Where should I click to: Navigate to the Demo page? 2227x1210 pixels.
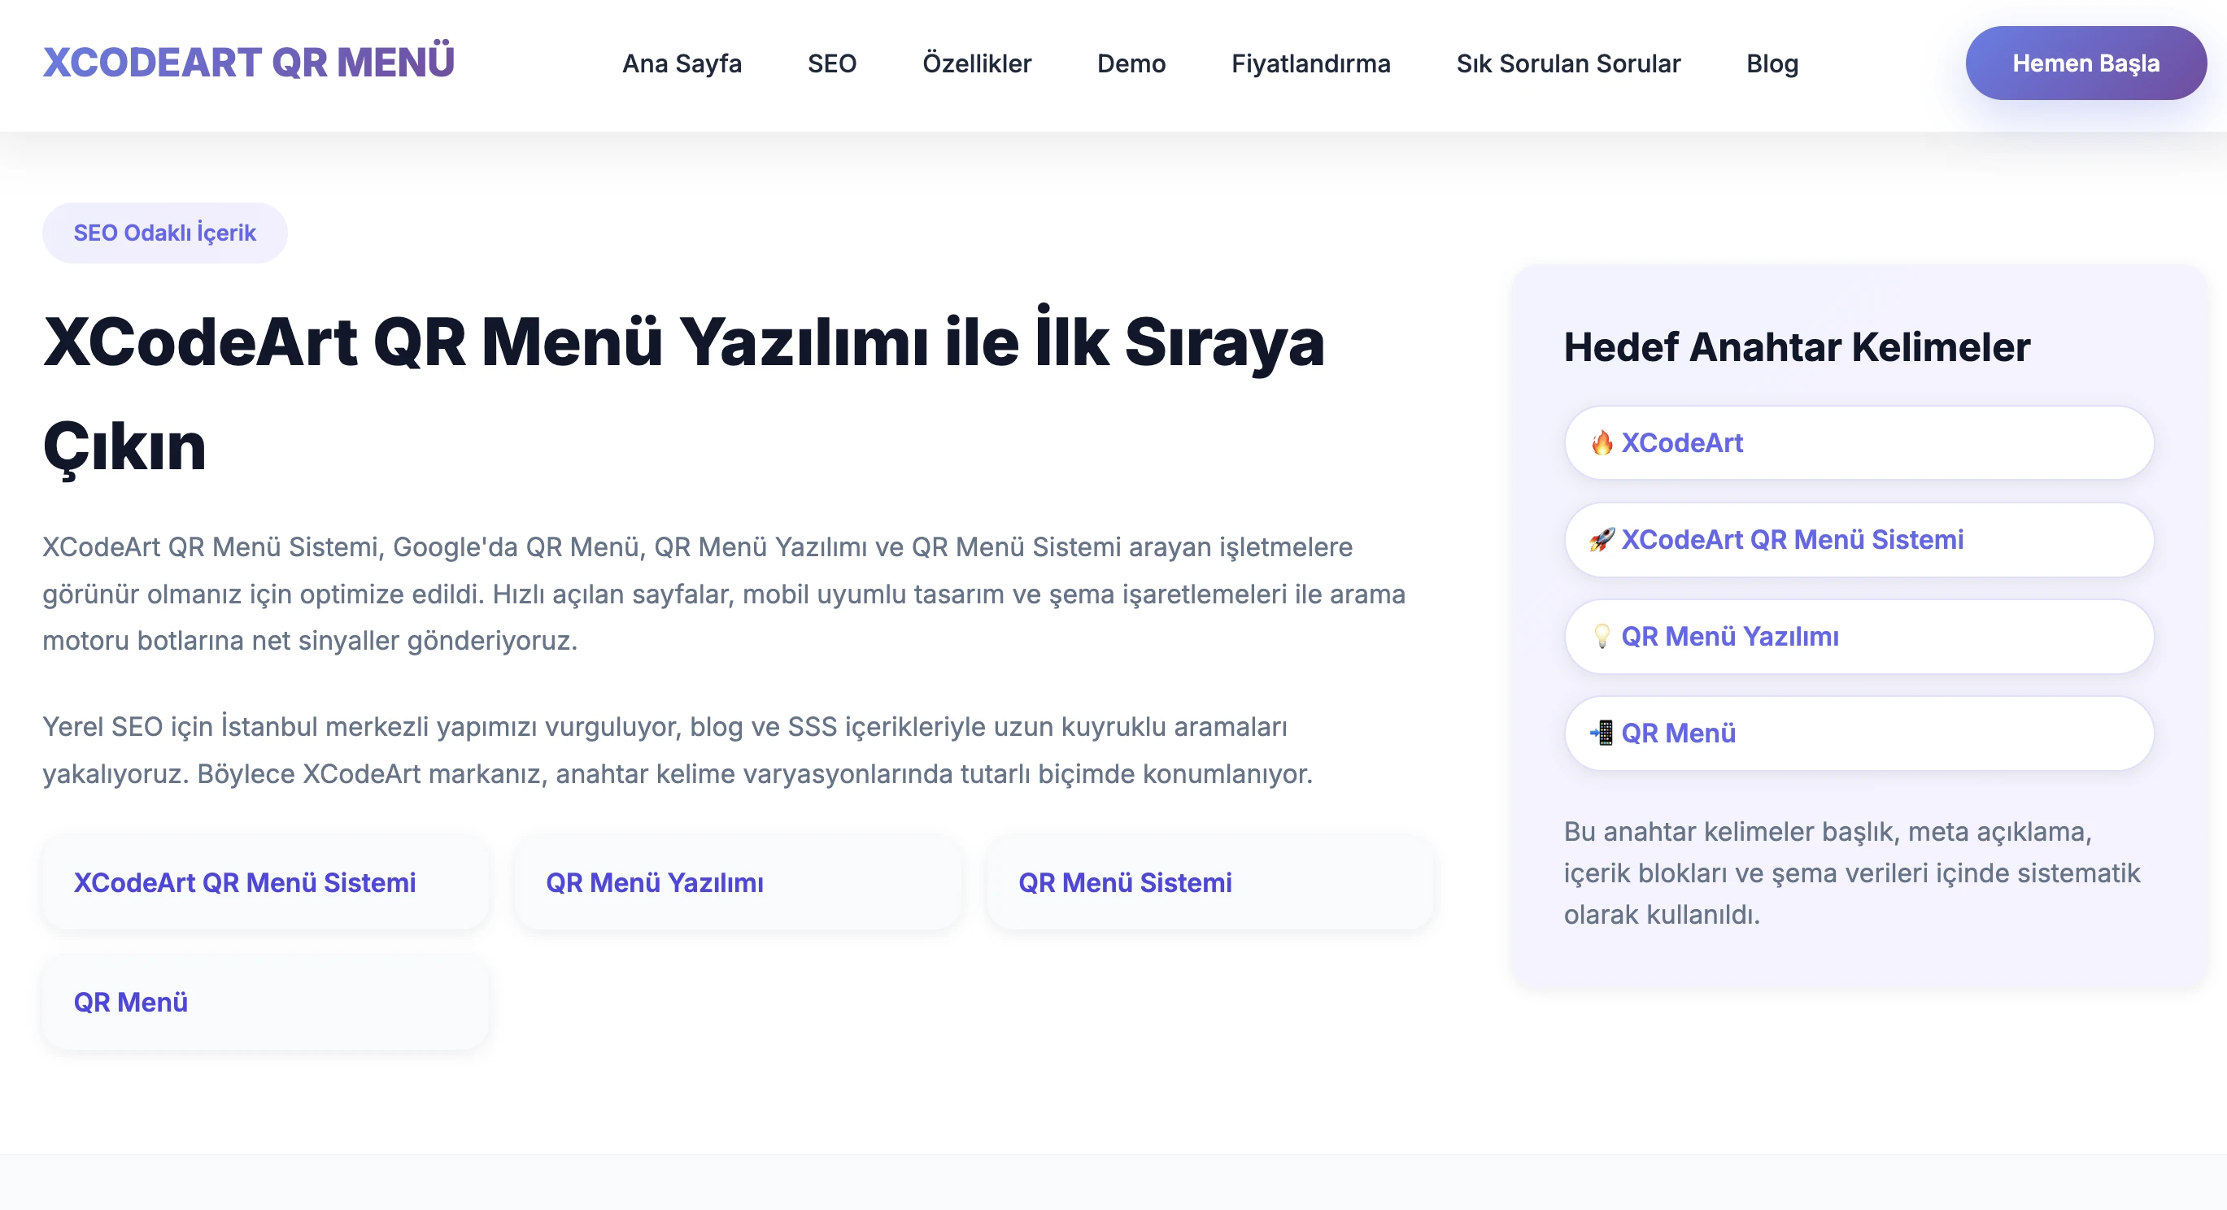pos(1131,64)
